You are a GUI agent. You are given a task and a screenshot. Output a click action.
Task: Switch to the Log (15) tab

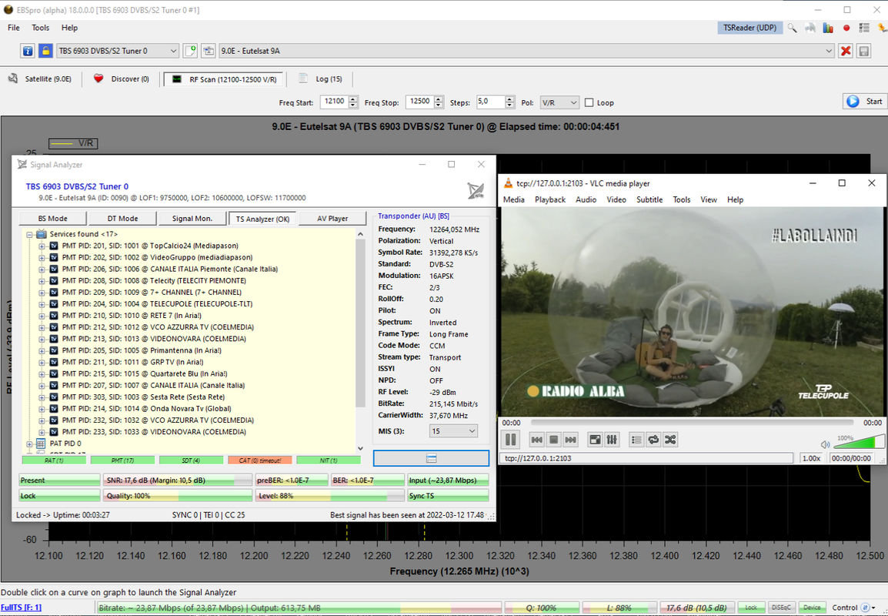tap(321, 79)
